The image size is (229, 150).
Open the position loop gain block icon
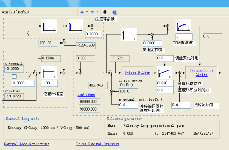[x=49, y=73]
